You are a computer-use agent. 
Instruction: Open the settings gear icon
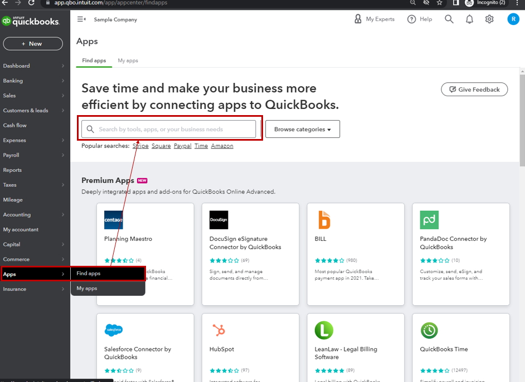coord(489,19)
